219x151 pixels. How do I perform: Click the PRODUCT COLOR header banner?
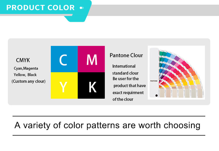[x=41, y=8]
